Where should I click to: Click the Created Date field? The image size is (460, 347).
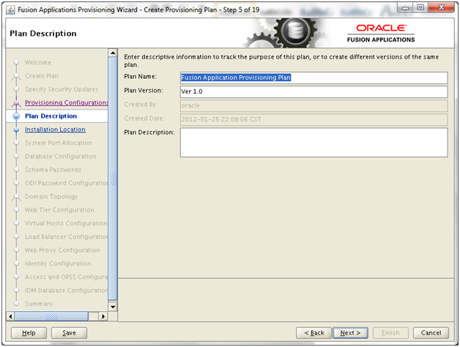pos(314,120)
